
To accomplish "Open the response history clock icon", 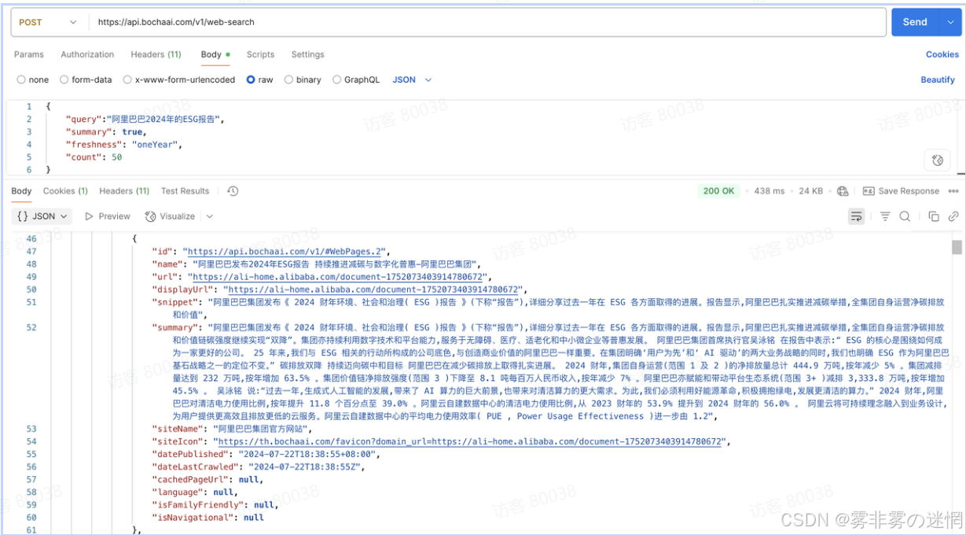I will click(x=233, y=191).
